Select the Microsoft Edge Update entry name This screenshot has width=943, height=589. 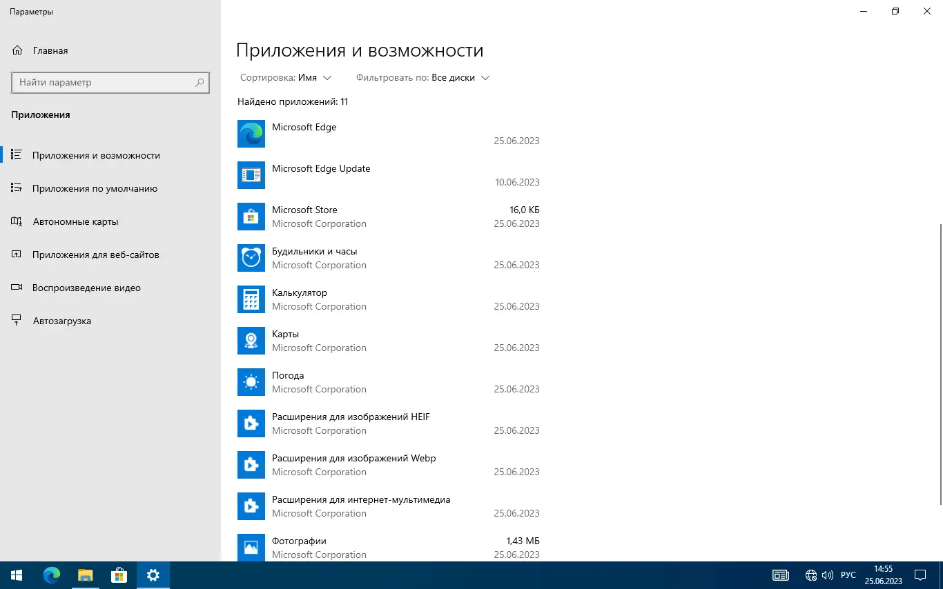(x=321, y=168)
